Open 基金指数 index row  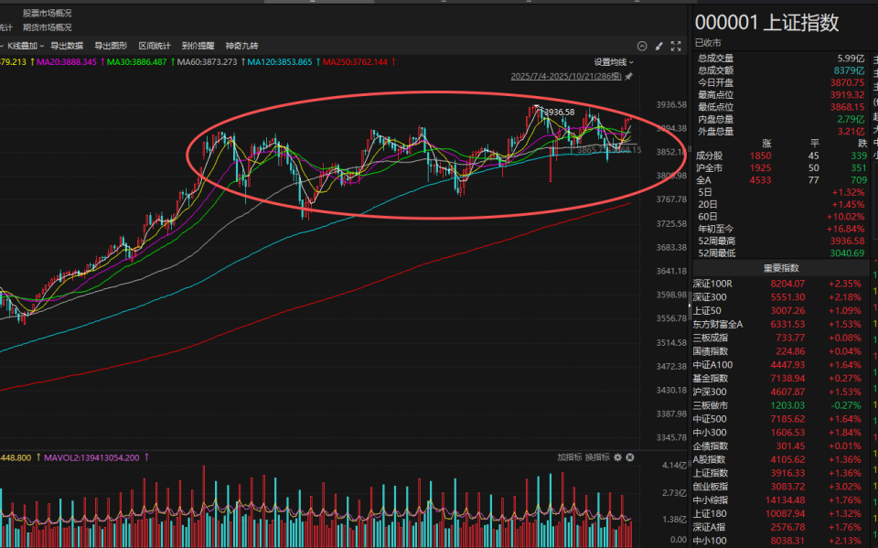[780, 379]
